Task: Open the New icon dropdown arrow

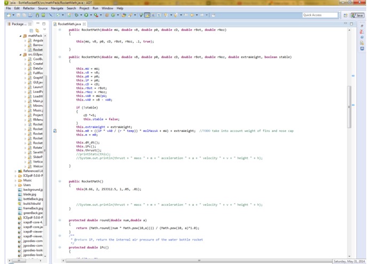Action: click(x=13, y=15)
